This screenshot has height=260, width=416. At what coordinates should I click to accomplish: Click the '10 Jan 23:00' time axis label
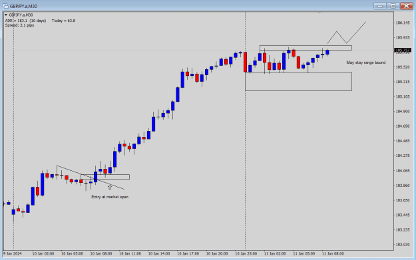pos(246,253)
